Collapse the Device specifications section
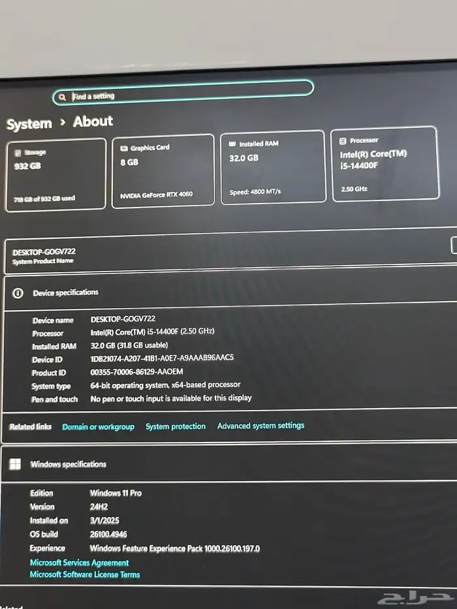Screen dimensions: 457x609 [228, 293]
